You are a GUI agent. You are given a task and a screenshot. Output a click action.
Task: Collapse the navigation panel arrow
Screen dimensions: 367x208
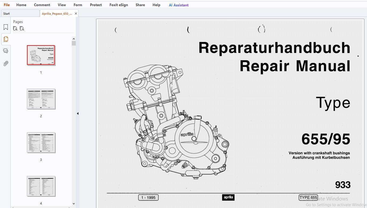[78, 114]
